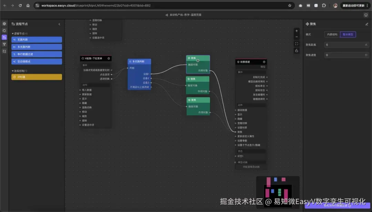Select the middle 聚焦 node header
This screenshot has width=372, height=212.
point(198,79)
